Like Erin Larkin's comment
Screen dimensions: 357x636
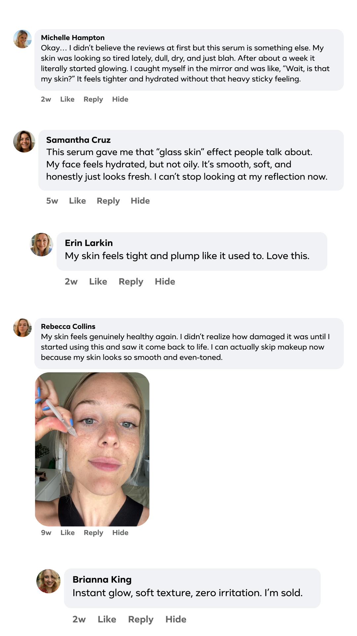98,282
